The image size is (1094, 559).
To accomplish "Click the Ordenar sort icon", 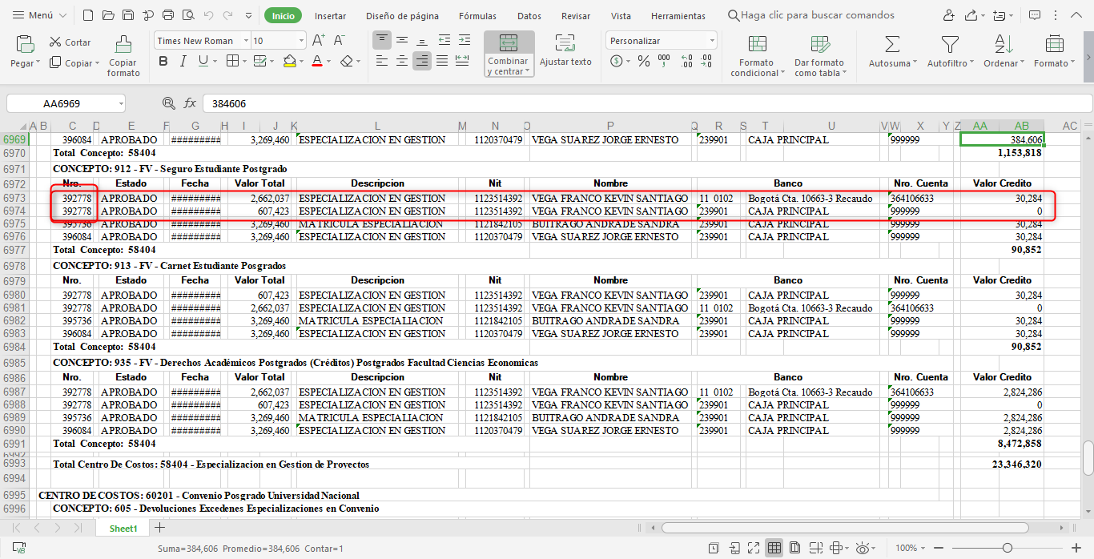I will 1004,44.
